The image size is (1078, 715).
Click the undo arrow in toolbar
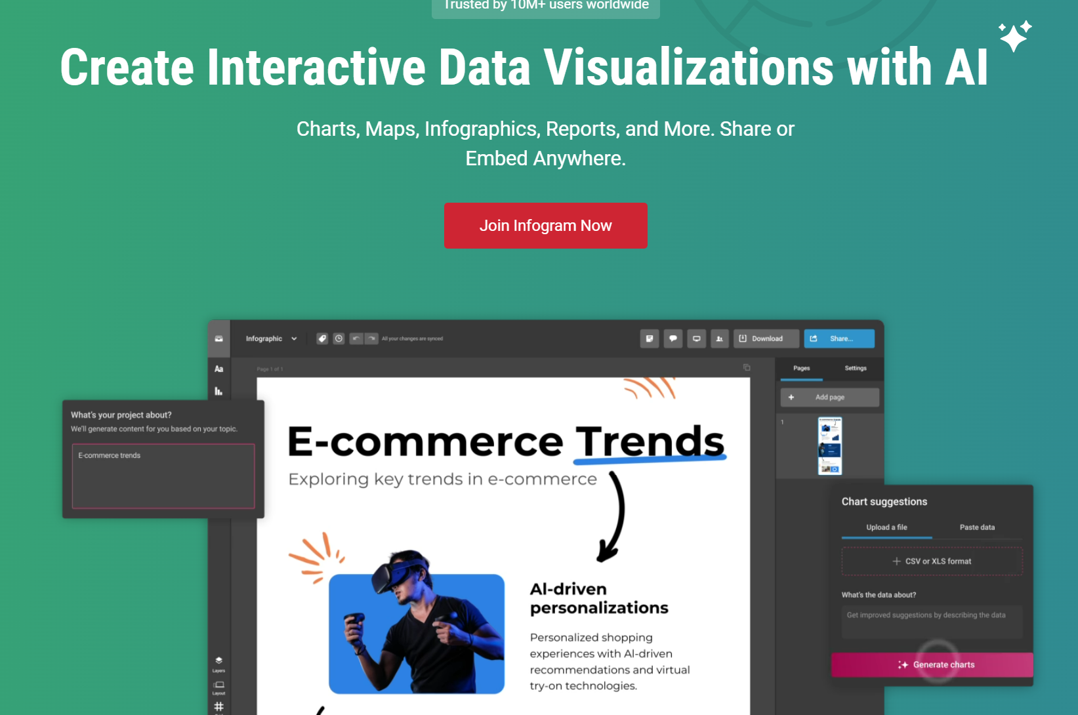coord(356,338)
